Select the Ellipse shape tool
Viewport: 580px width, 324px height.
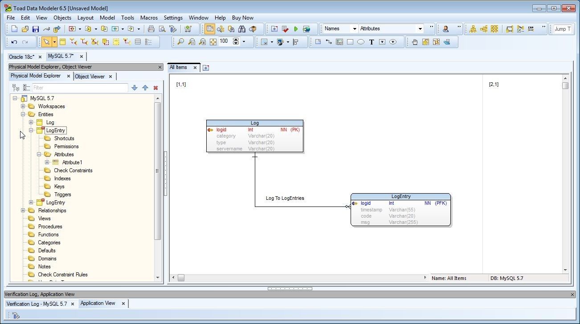point(361,42)
